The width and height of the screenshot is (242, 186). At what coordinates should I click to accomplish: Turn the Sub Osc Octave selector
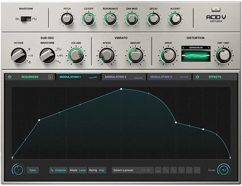click(x=19, y=56)
